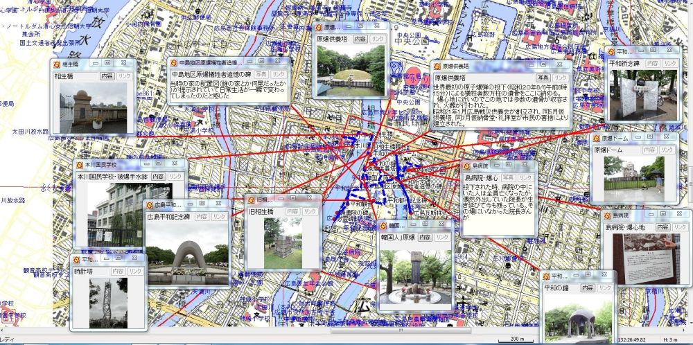Click the icon in 中島地区原爆犠牲者追悼 title bar
The width and height of the screenshot is (693, 345).
tap(174, 62)
